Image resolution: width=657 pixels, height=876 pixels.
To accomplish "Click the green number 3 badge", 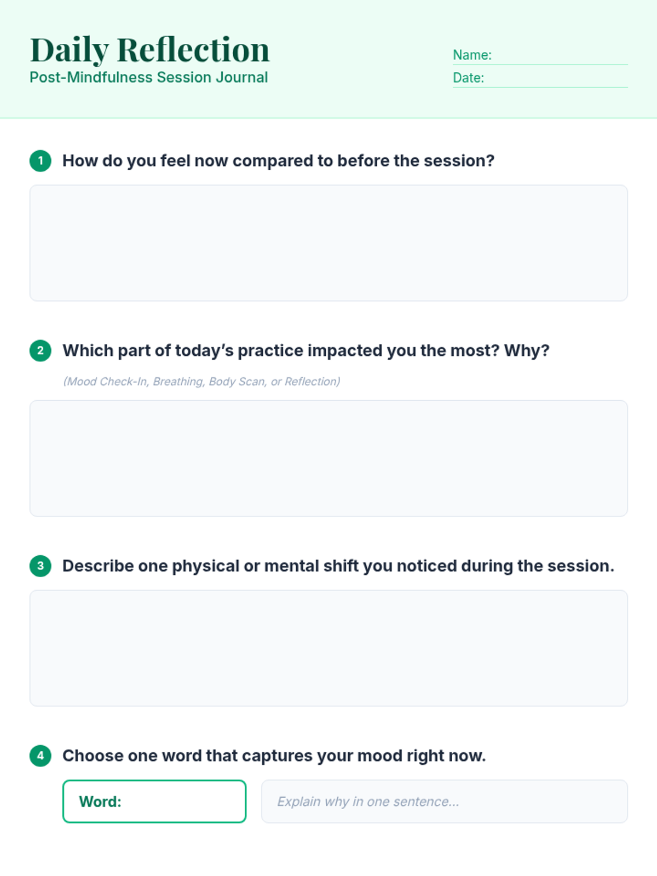I will click(x=41, y=566).
